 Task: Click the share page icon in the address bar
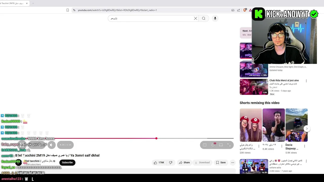pyautogui.click(x=238, y=10)
